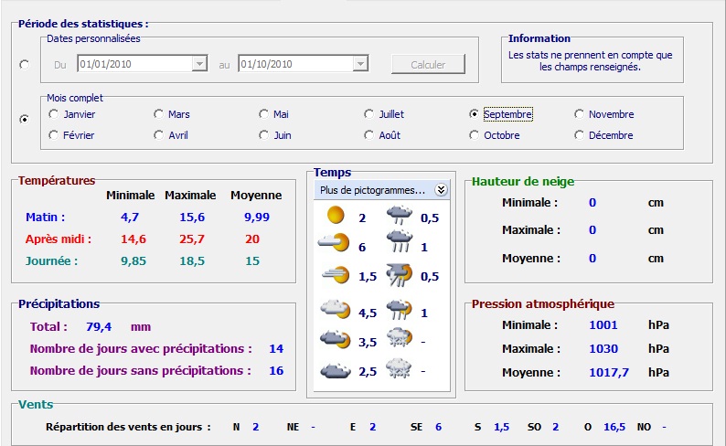Select Octobre month option
Screen dimensions: 726x446
pos(494,135)
